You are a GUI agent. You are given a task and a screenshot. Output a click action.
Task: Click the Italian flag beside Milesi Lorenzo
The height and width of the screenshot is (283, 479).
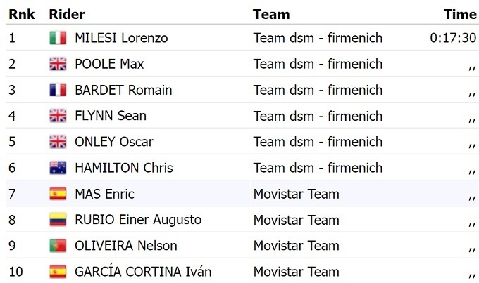coord(58,38)
